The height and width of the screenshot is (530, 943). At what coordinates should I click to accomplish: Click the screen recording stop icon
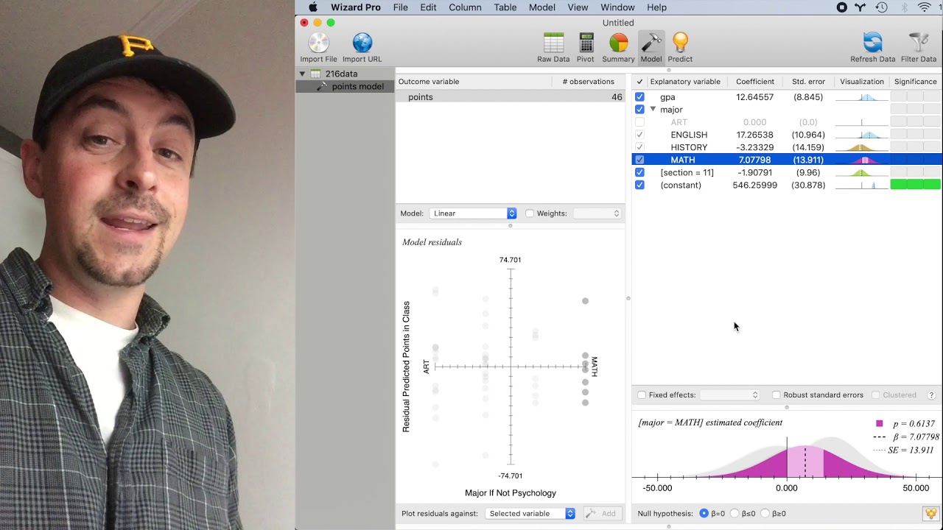(x=842, y=7)
